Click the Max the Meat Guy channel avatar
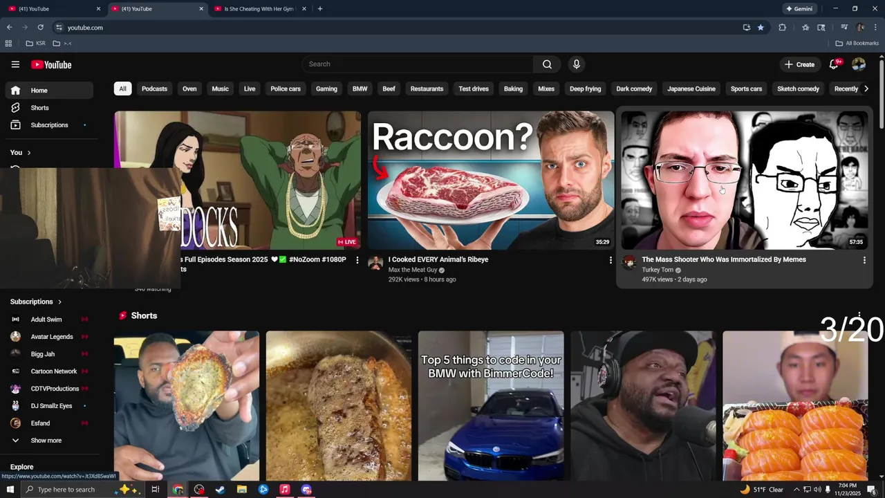 375,262
